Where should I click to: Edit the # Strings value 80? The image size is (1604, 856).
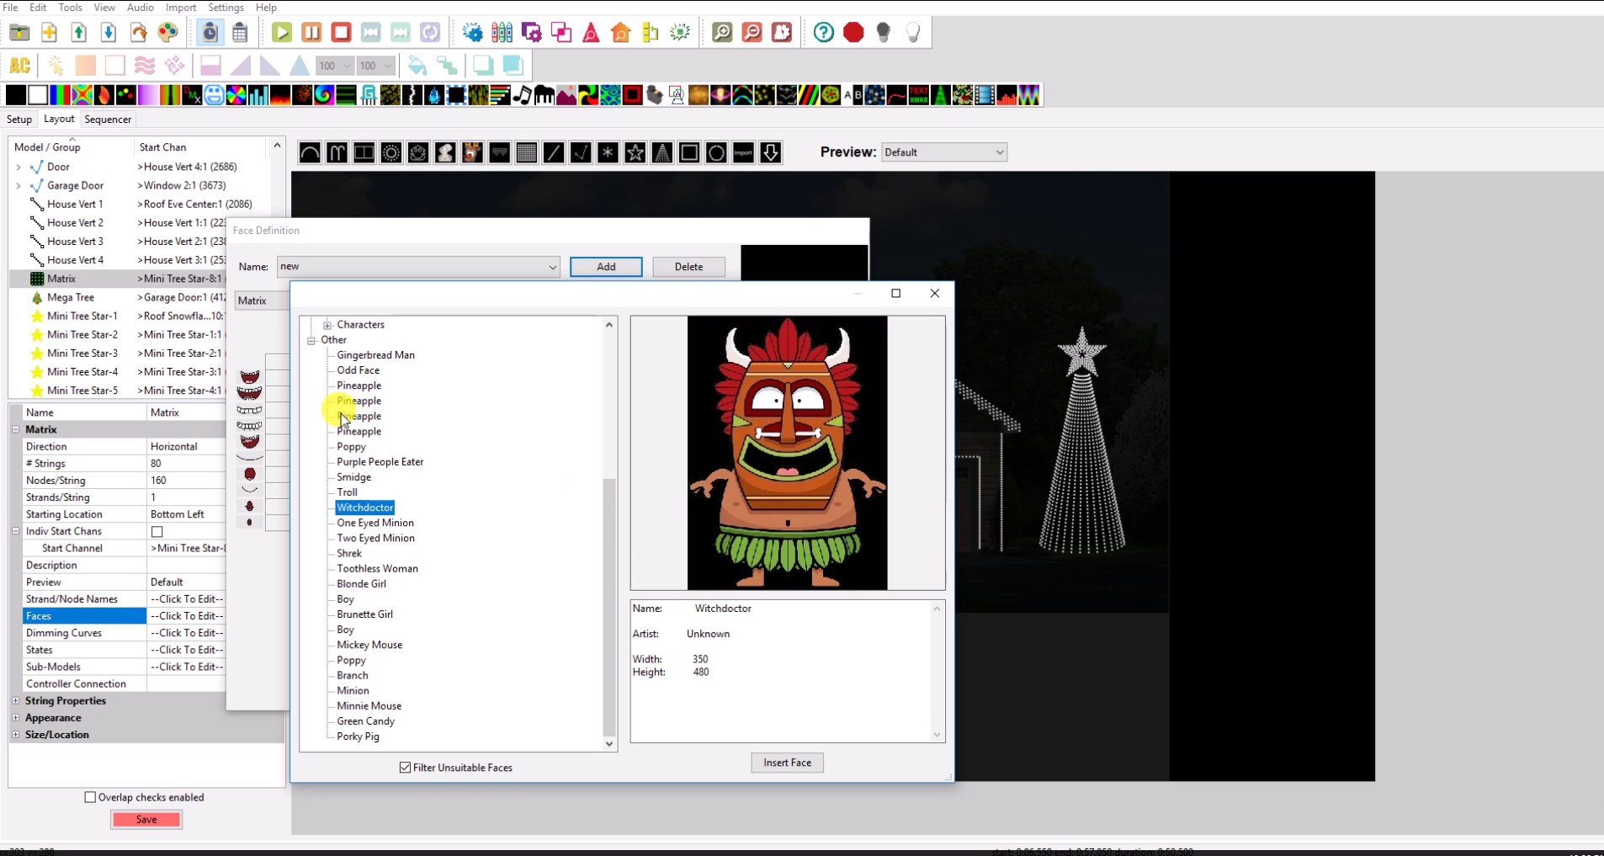[187, 464]
